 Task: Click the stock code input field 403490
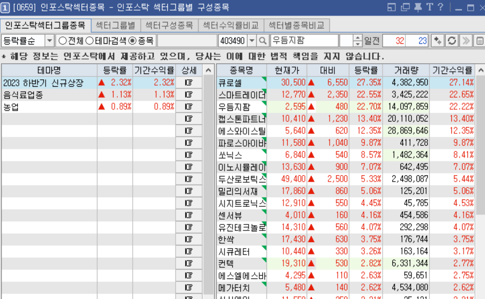[233, 41]
